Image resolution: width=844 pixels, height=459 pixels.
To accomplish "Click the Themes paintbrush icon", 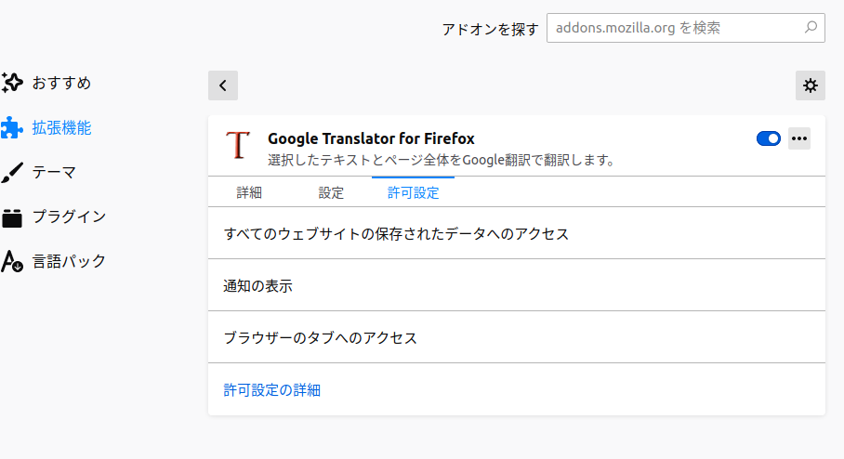I will coord(11,172).
